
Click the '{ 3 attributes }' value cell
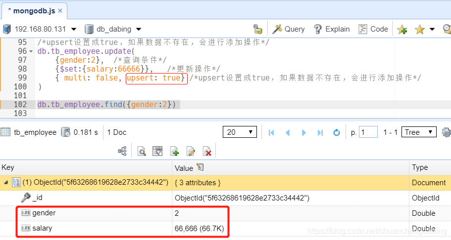198,183
